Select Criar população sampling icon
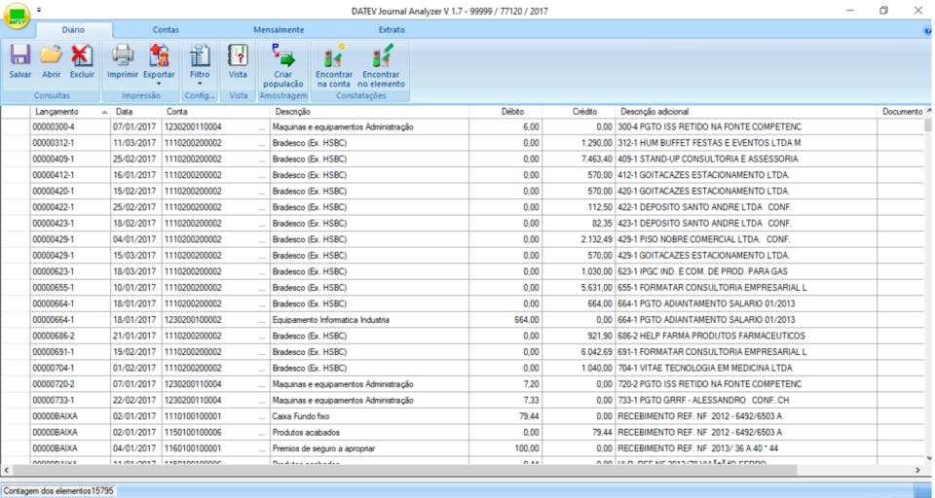This screenshot has width=935, height=498. tap(283, 56)
